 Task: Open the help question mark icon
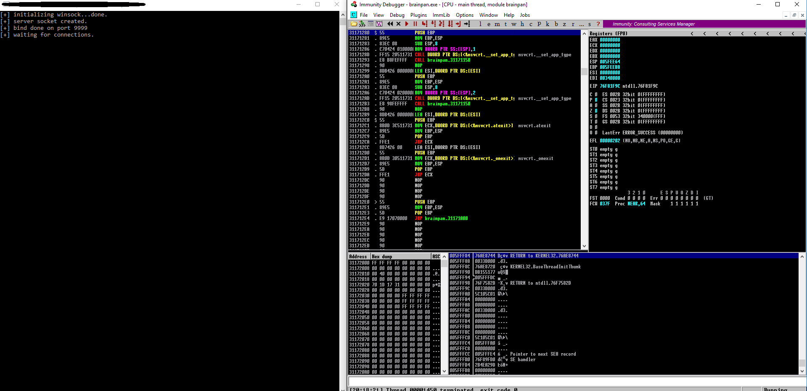point(598,24)
